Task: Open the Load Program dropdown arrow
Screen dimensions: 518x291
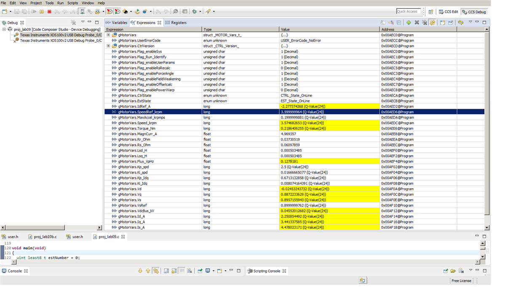Action: point(103,12)
